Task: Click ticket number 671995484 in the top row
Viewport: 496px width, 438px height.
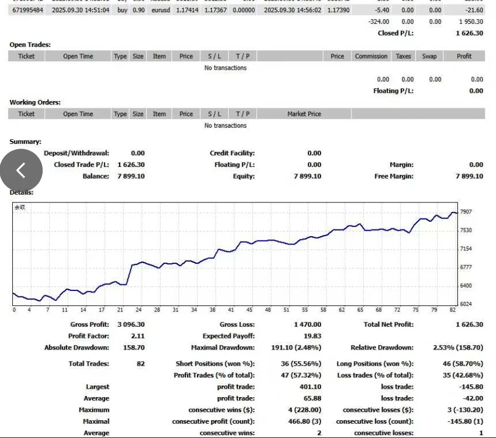Action: click(x=26, y=10)
